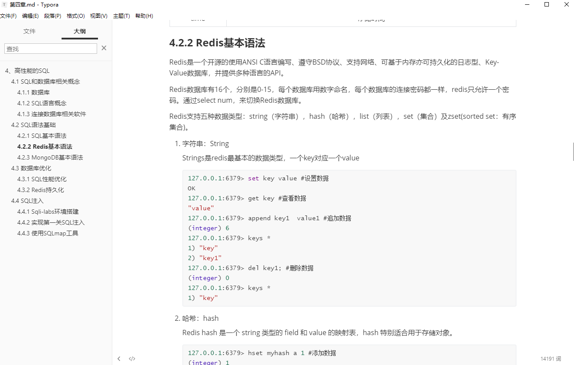
Task: Switch to the 大纲 sidebar tab
Action: (x=80, y=31)
